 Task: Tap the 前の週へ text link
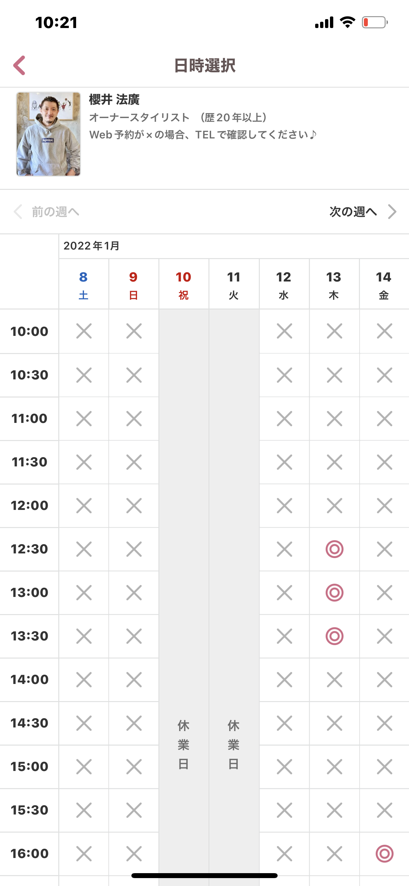[55, 212]
